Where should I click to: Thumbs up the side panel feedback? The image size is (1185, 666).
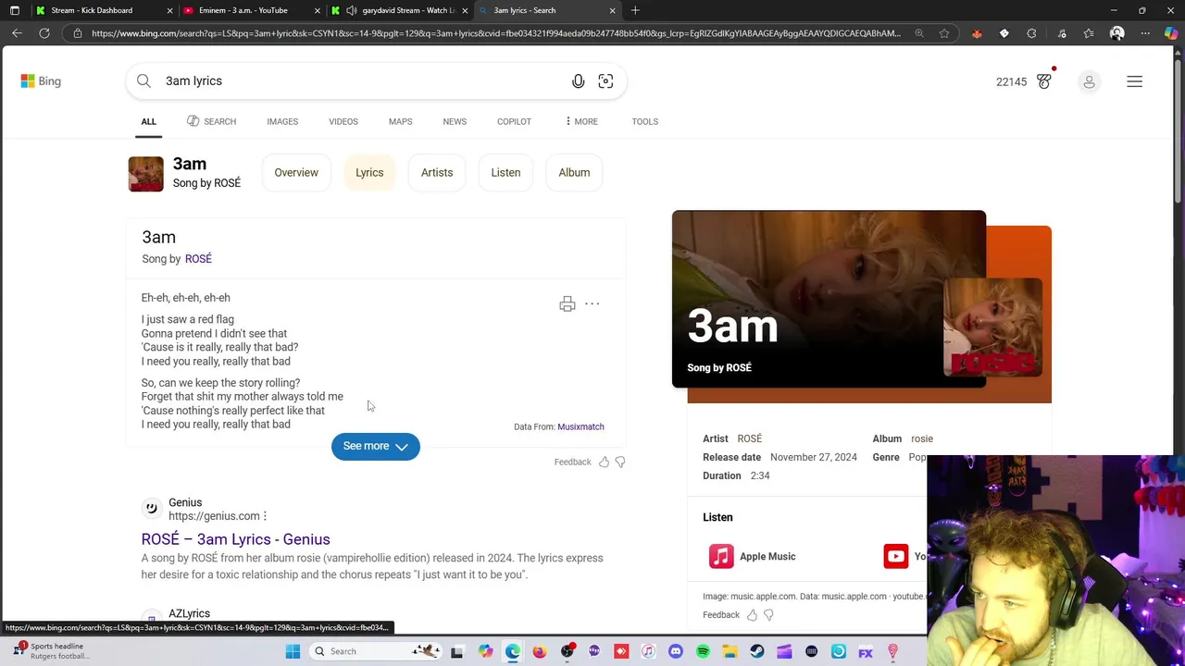pos(752,614)
